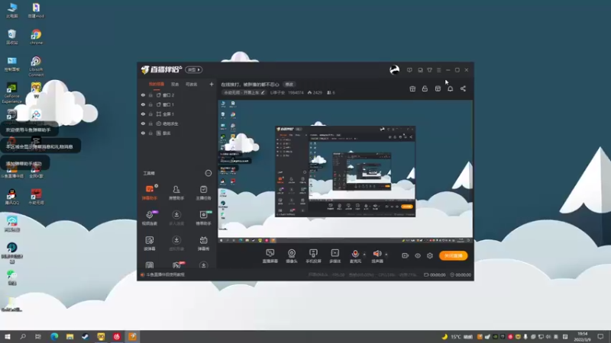Screen dimensions: 611x343
Task: Add a 手机投屏 phone casting source
Action: click(313, 256)
